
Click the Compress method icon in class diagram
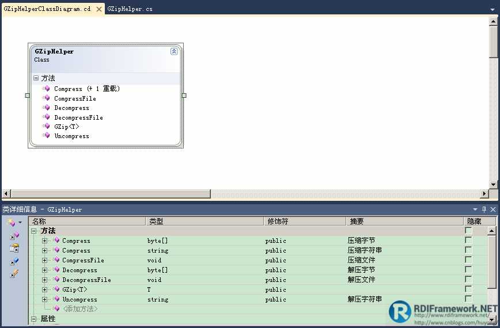pos(46,89)
